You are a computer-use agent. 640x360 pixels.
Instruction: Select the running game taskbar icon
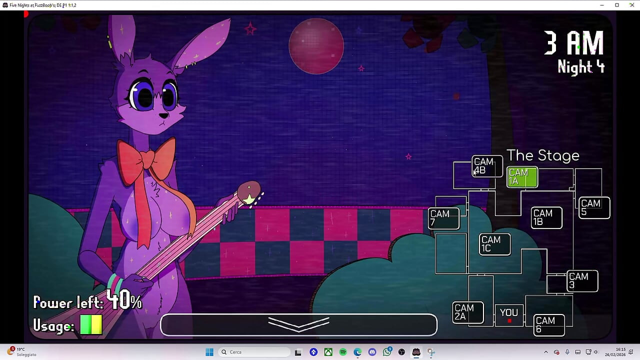coord(416,352)
